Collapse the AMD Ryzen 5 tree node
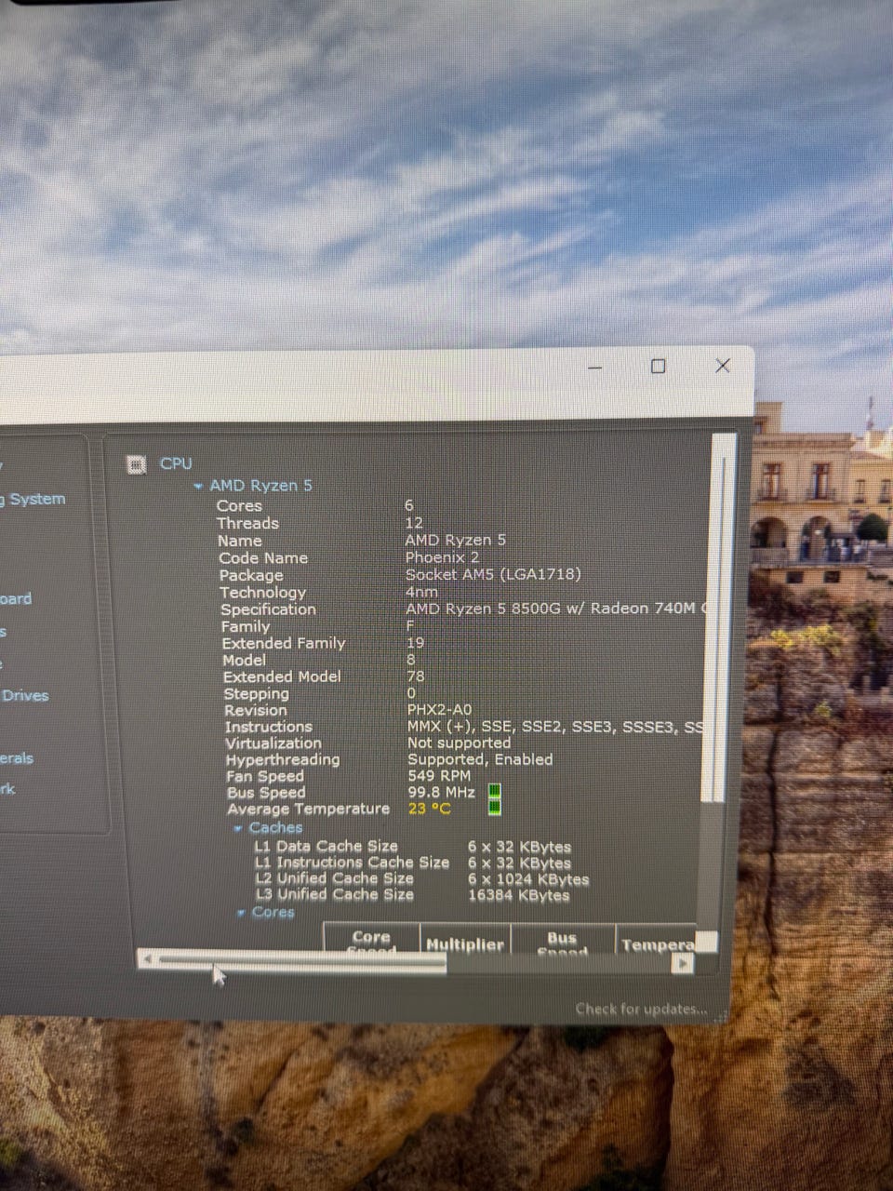Screen dimensions: 893x1191 click(198, 486)
